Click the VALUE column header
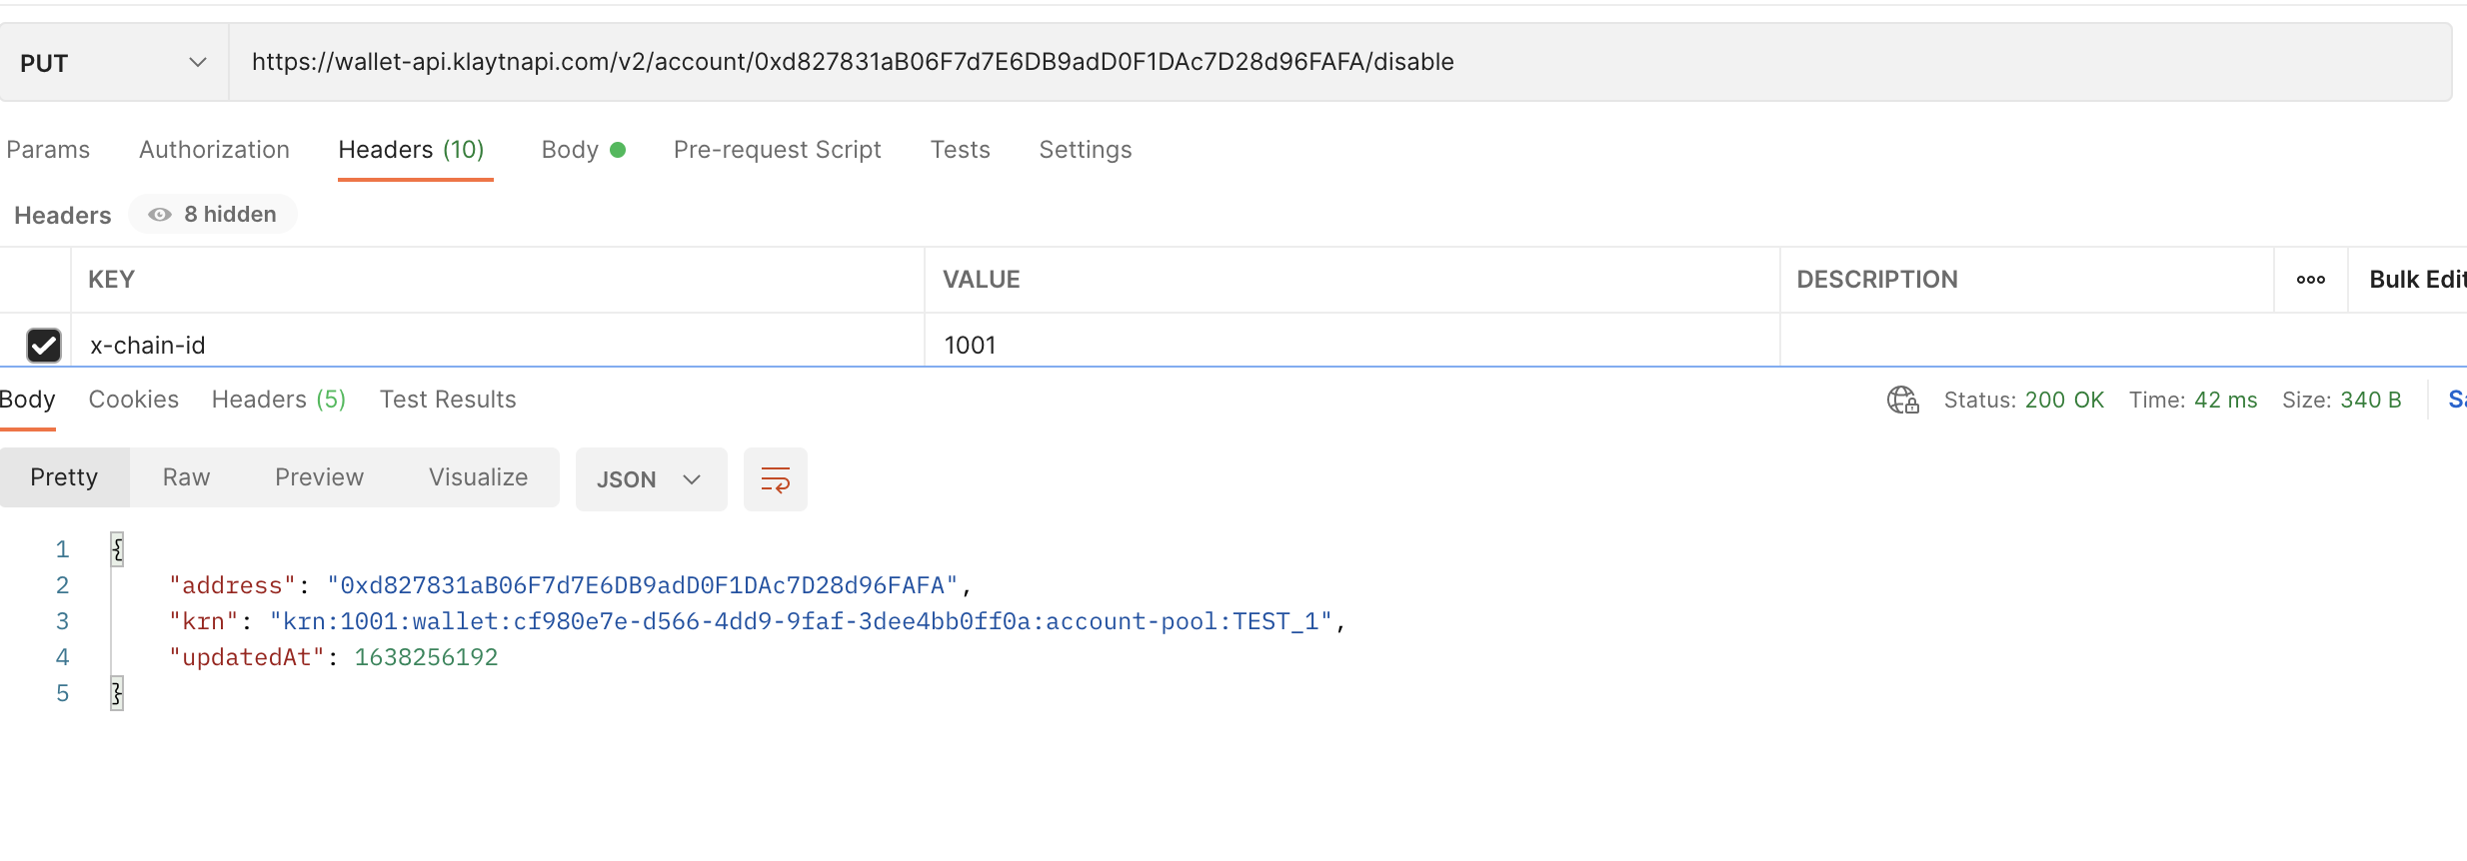The width and height of the screenshot is (2467, 861). pyautogui.click(x=981, y=280)
